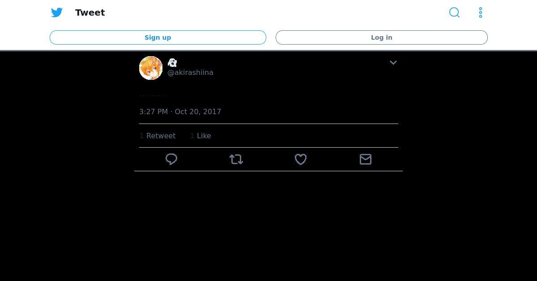Like the tweet with heart icon

301,159
